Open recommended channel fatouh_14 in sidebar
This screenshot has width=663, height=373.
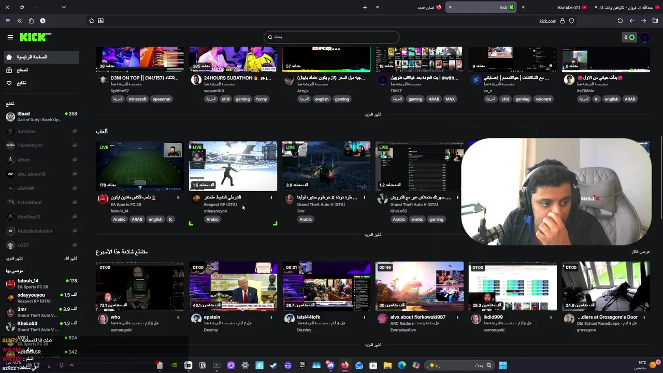pos(41,283)
